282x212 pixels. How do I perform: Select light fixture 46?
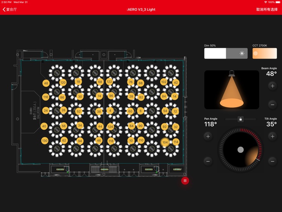click(x=99, y=140)
